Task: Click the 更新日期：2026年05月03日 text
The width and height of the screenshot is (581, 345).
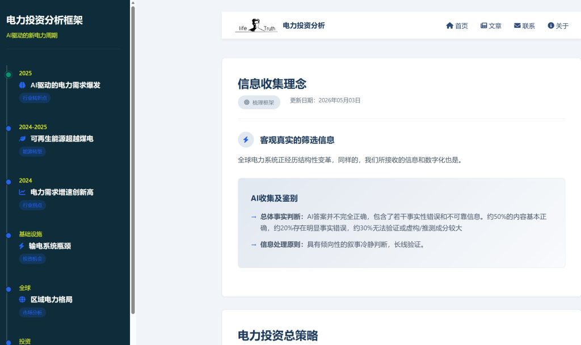Action: tap(325, 100)
